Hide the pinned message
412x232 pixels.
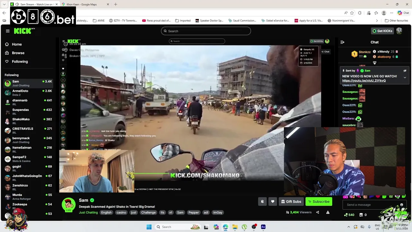(405, 71)
